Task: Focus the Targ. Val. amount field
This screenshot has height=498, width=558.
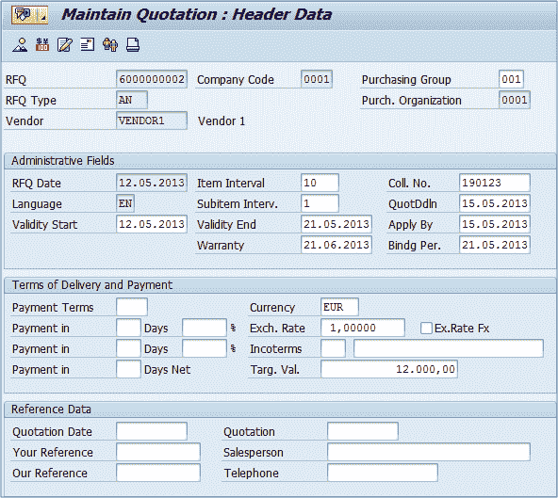Action: 389,369
